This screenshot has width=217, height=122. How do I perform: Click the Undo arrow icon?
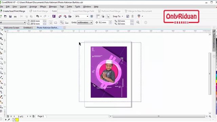click(38, 16)
